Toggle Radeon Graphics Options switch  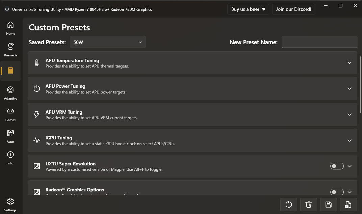[x=337, y=192]
